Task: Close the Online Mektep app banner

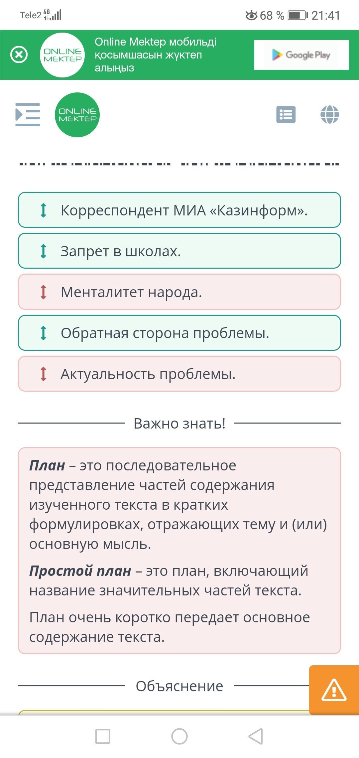Action: [x=19, y=55]
